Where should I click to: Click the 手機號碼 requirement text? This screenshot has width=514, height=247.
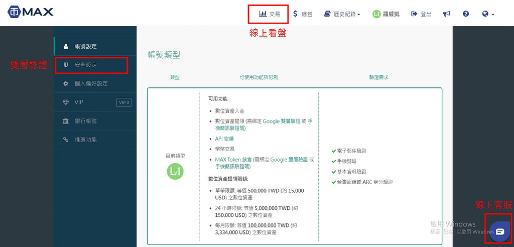pos(346,161)
